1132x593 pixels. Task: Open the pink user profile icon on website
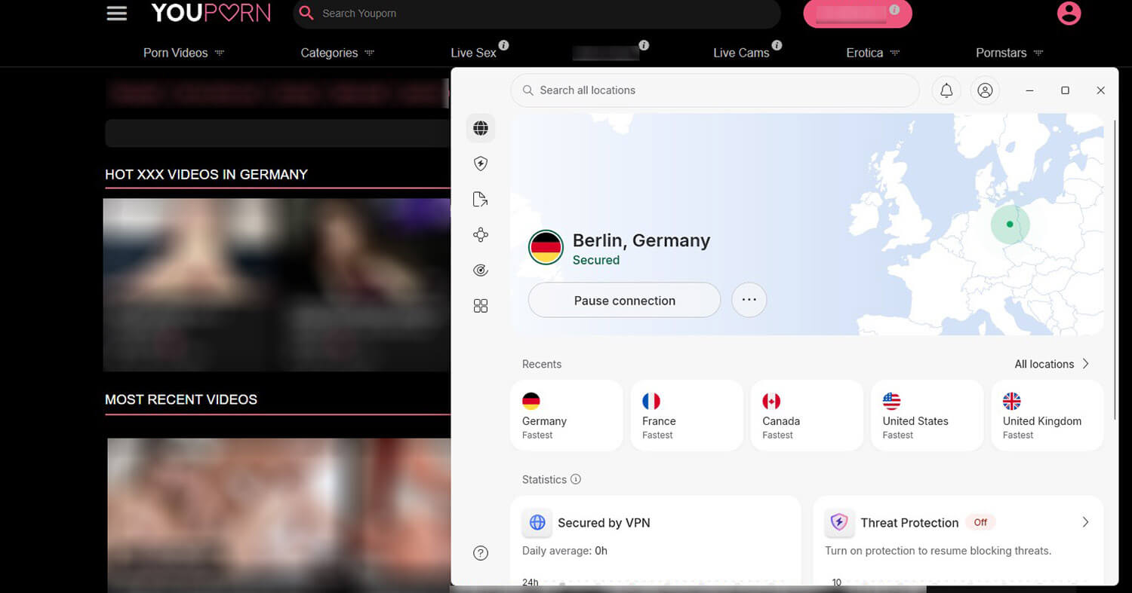click(x=1069, y=13)
